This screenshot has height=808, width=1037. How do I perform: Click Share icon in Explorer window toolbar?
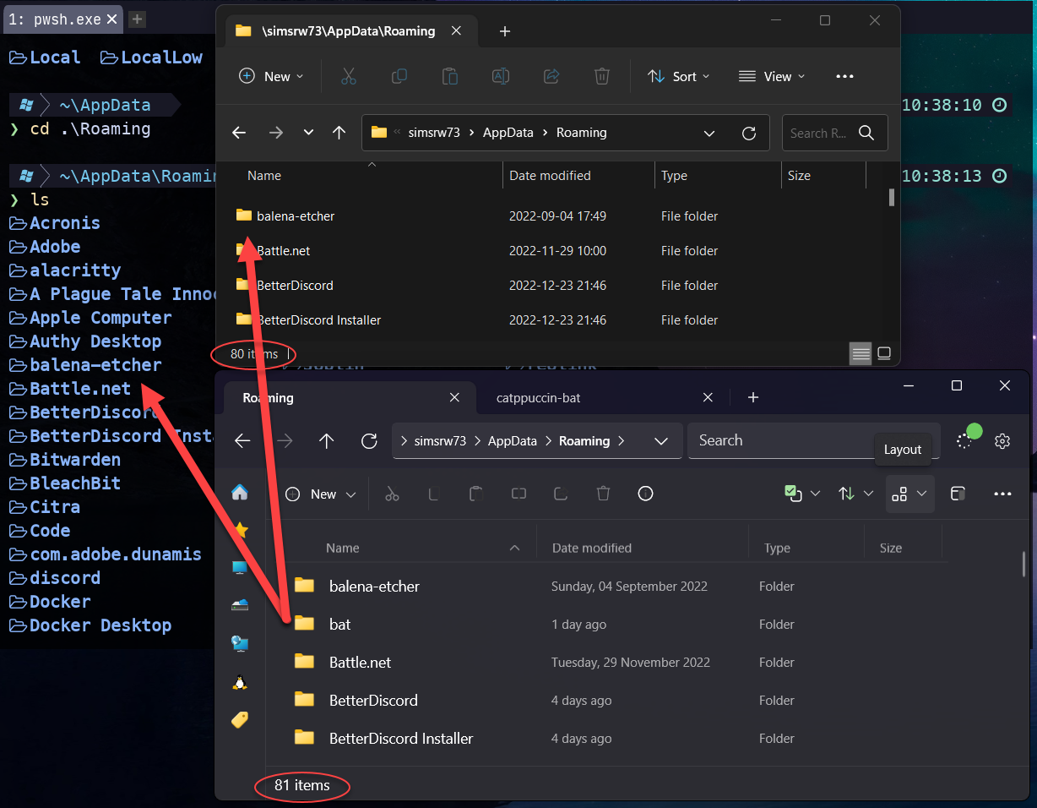coord(551,76)
